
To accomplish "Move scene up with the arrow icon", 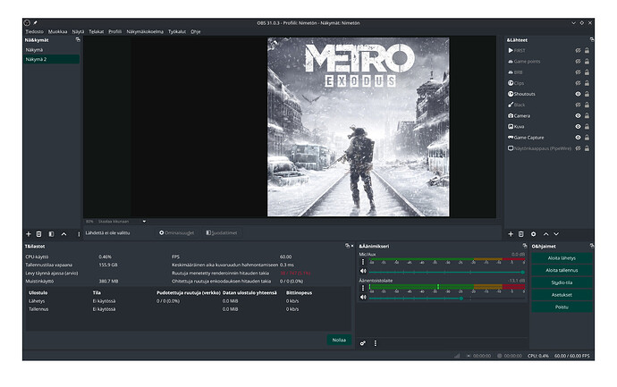I will point(63,234).
